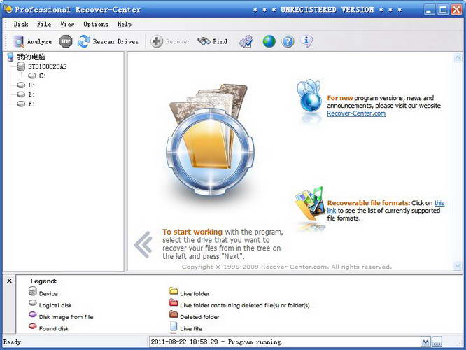Screen dimensions: 466x350
Task: Click the Device legend icon
Action: (33, 291)
